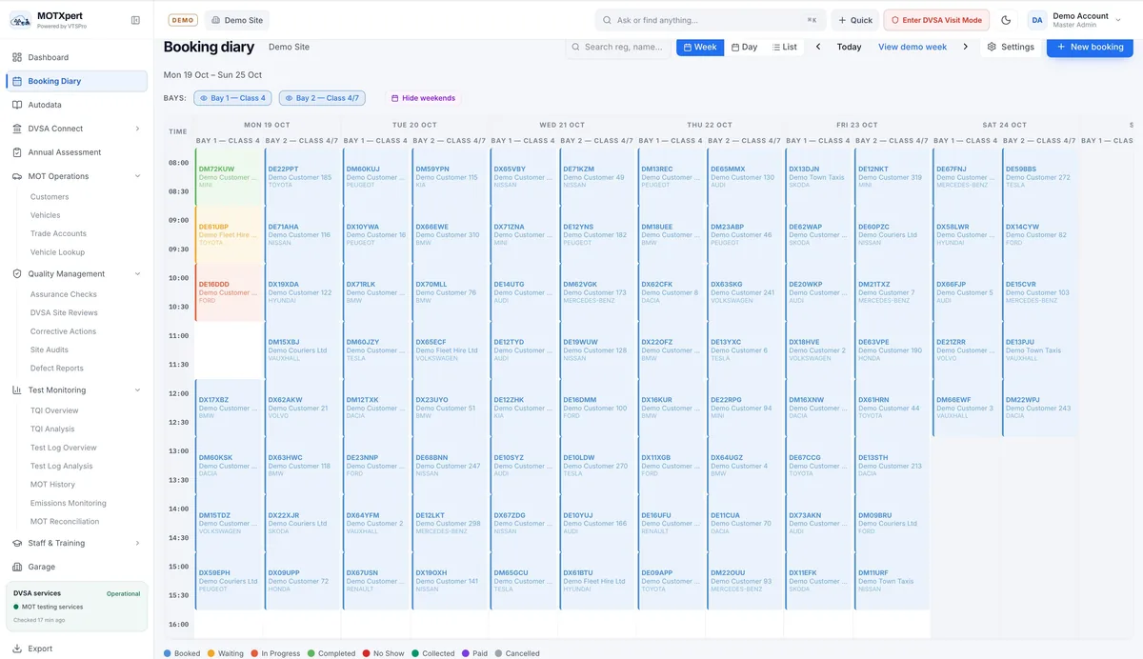Screen dimensions: 1143x659
Task: Click the Booked blue legend dot
Action: 168,653
